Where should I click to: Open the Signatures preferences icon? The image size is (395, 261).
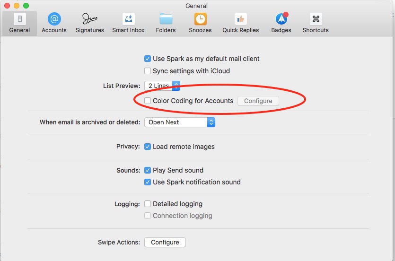pyautogui.click(x=90, y=19)
